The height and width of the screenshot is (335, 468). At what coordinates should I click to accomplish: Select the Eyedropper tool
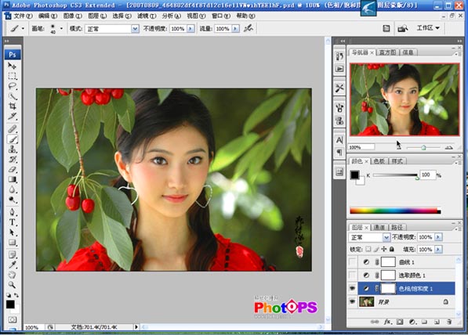pos(13,265)
